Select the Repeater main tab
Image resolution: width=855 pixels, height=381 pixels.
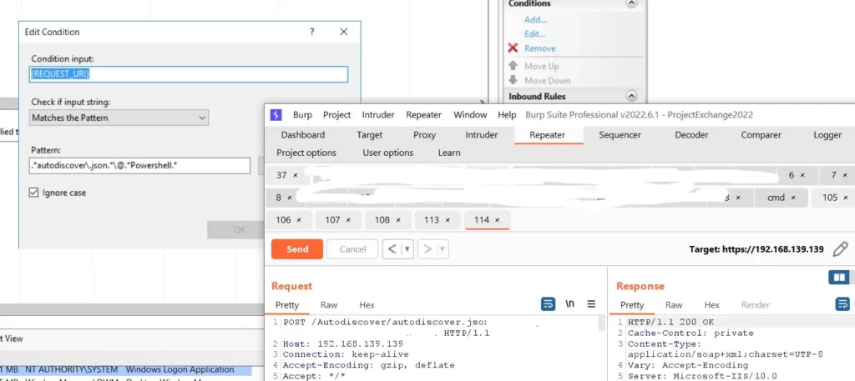[548, 135]
